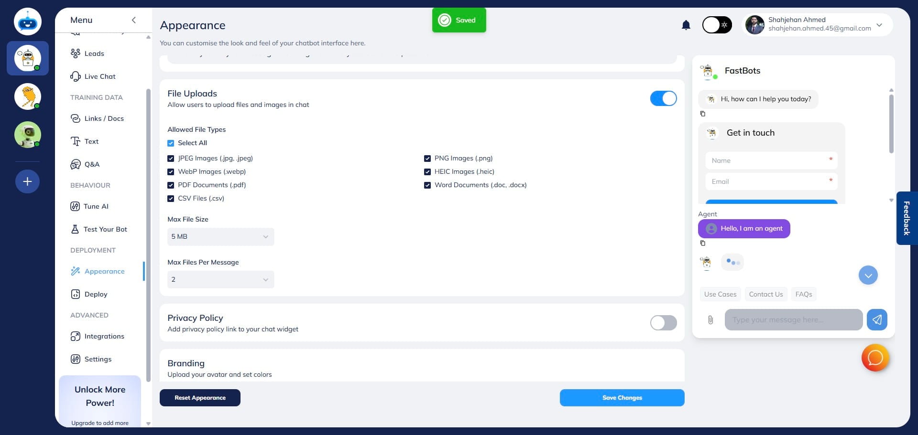Open the Tune AI settings
This screenshot has height=435, width=918.
click(96, 206)
